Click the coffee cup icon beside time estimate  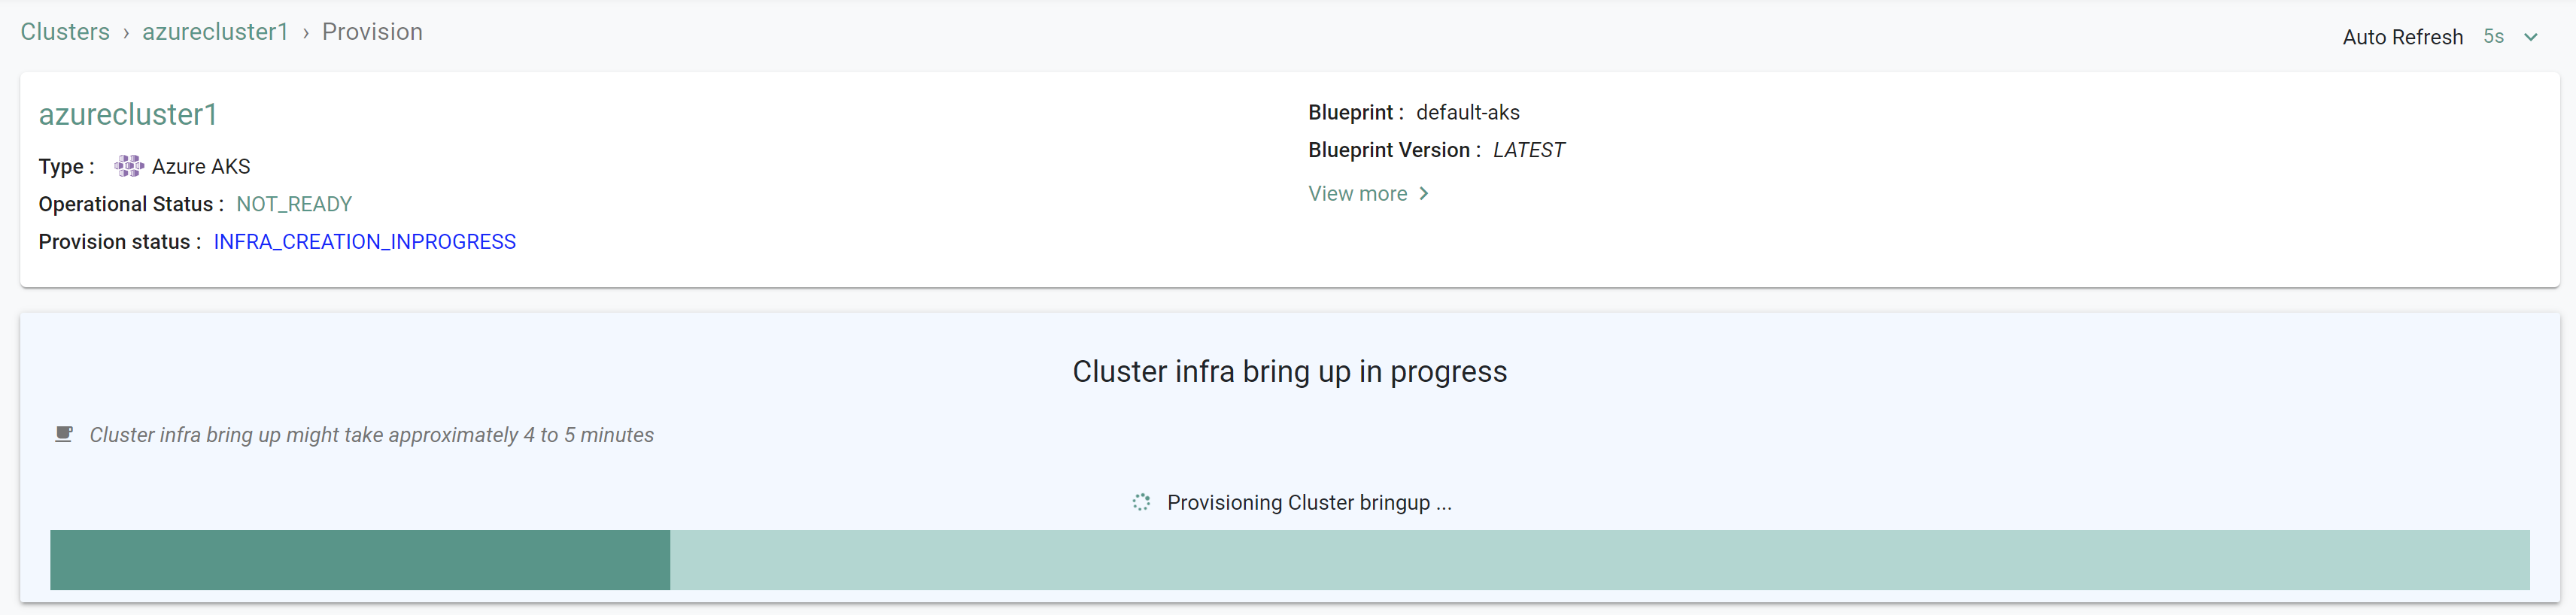coord(64,434)
